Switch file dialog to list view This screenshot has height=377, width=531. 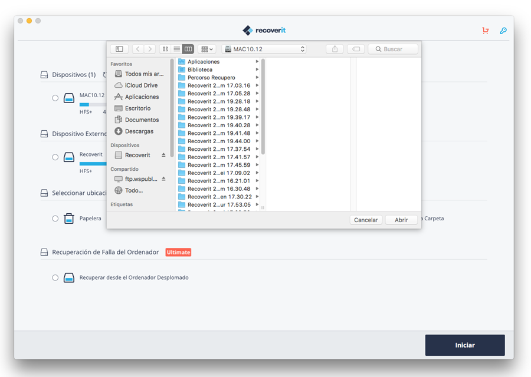[x=177, y=49]
